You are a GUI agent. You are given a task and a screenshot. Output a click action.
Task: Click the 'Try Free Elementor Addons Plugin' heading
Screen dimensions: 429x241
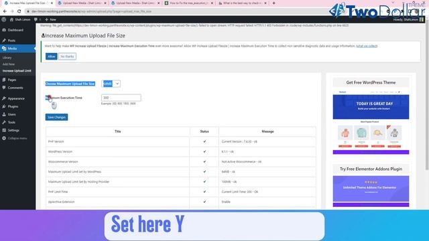(x=371, y=169)
